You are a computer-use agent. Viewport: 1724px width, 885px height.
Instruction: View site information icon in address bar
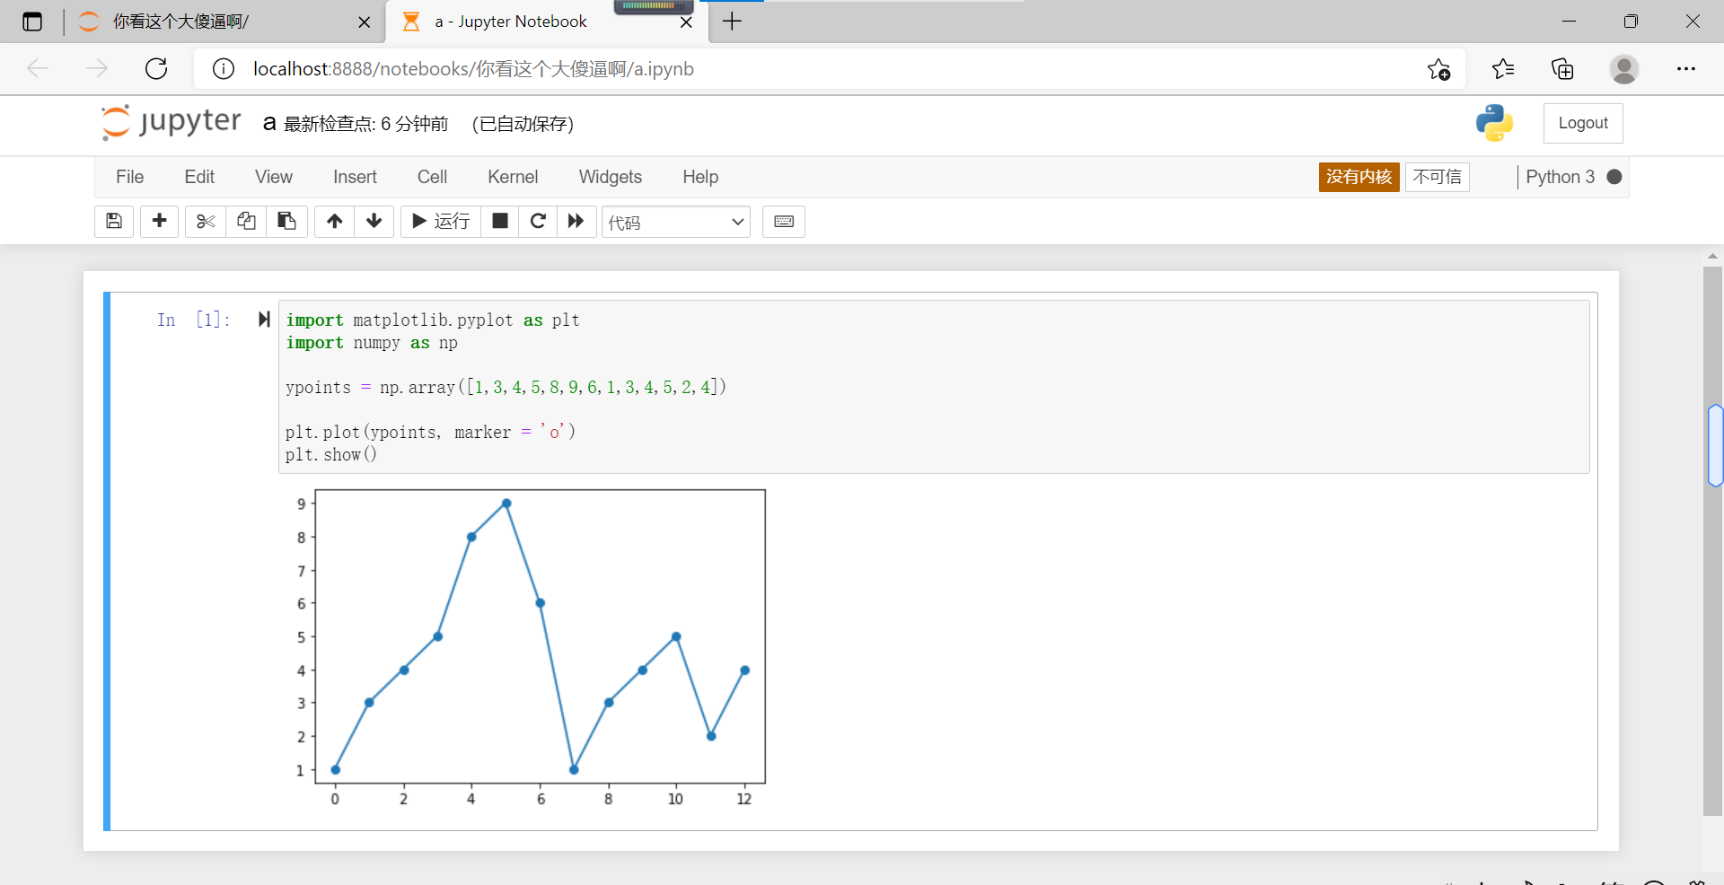224,68
